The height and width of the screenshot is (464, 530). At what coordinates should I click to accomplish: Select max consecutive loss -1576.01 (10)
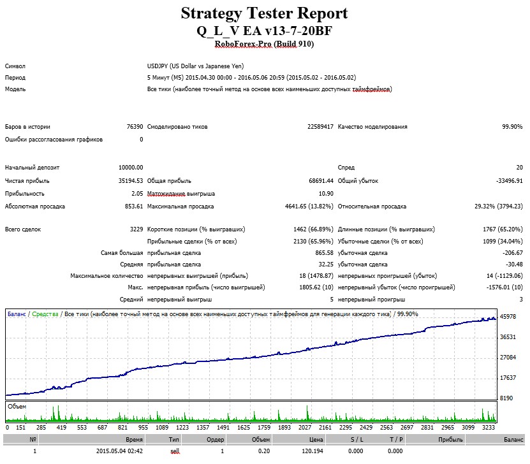pos(504,287)
